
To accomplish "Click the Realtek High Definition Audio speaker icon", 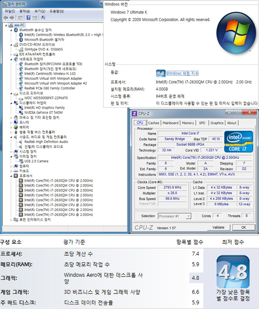I will 21,142.
